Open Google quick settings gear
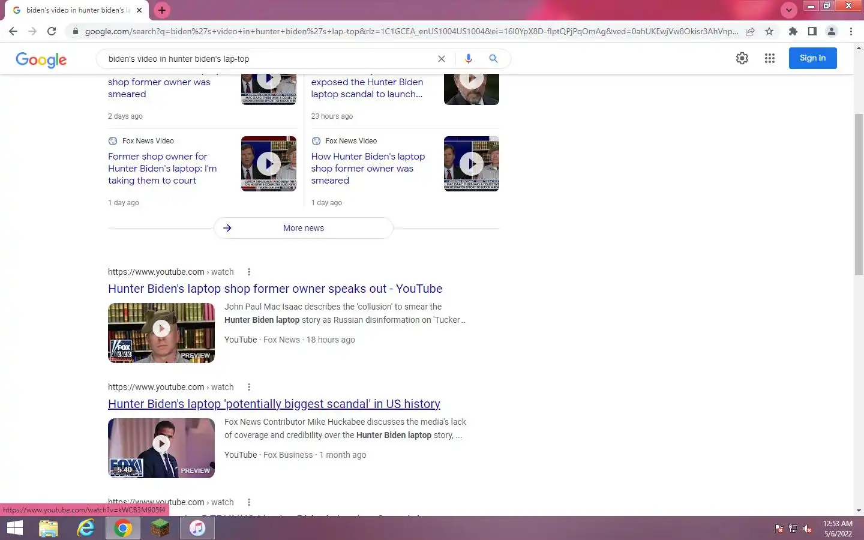Image resolution: width=864 pixels, height=540 pixels. [x=742, y=58]
